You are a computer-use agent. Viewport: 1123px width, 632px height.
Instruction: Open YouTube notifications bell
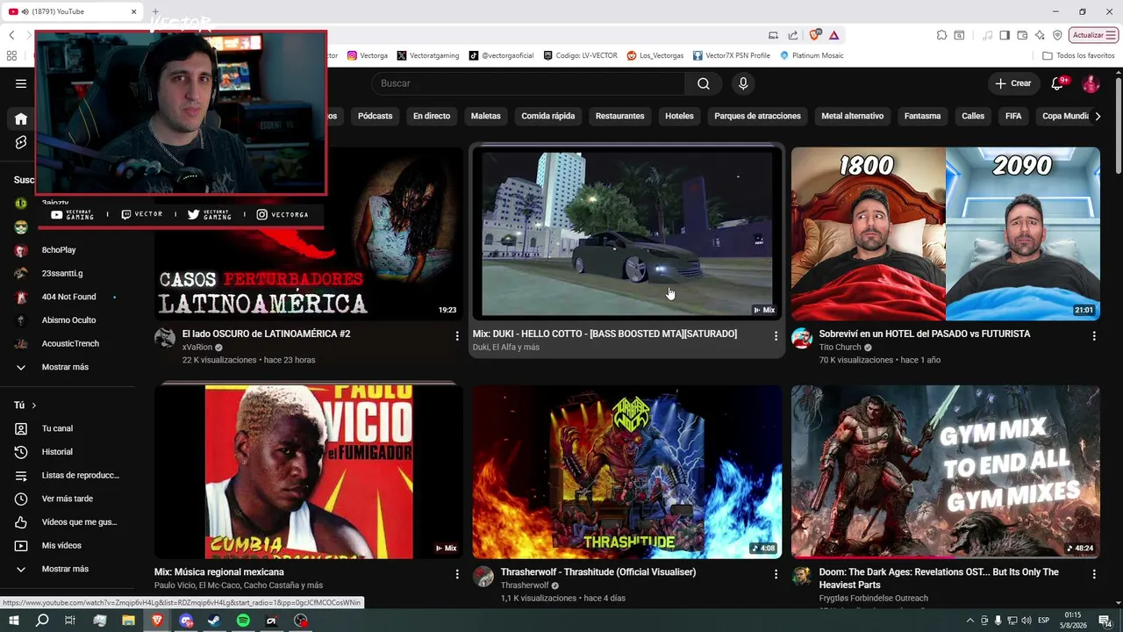click(x=1058, y=83)
